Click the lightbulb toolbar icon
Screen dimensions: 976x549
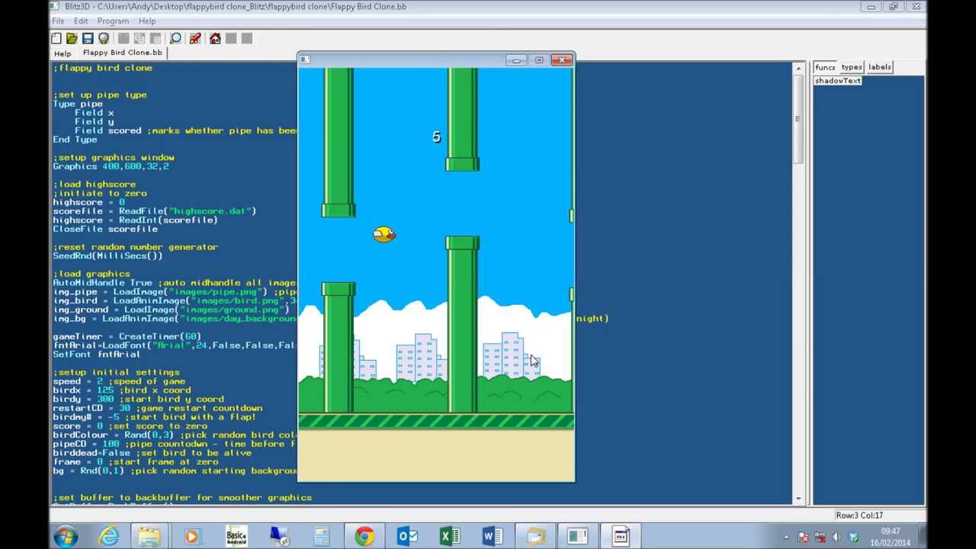[104, 38]
